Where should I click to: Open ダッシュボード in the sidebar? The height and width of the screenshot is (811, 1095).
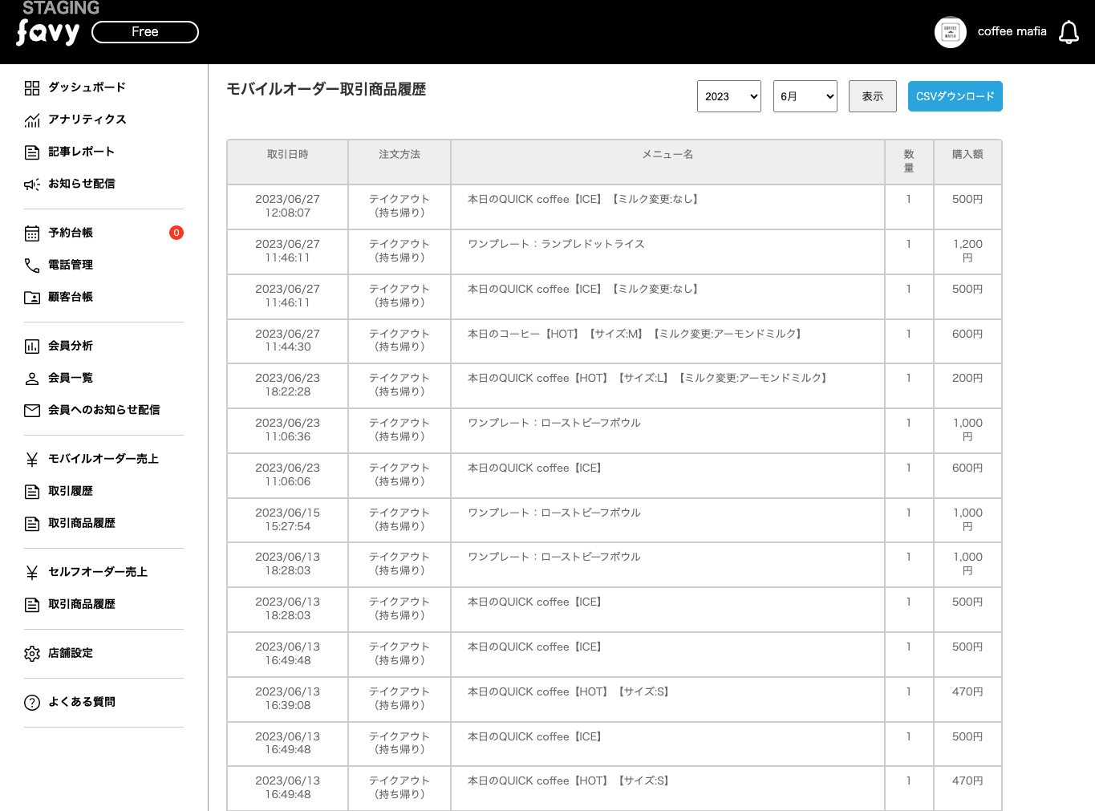[87, 87]
